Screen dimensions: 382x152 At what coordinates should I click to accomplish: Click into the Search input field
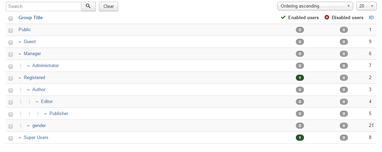click(x=44, y=6)
